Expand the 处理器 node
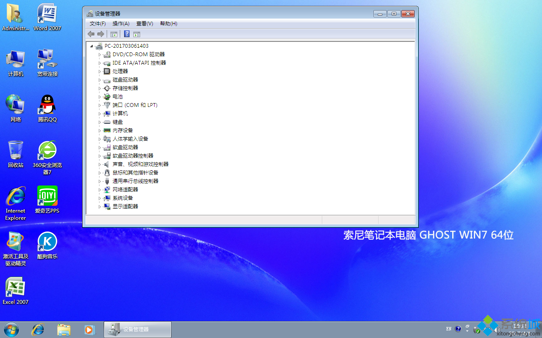542x338 pixels. coord(100,71)
